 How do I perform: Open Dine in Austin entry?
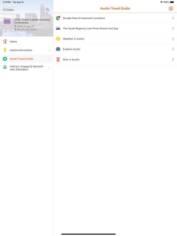point(115,59)
